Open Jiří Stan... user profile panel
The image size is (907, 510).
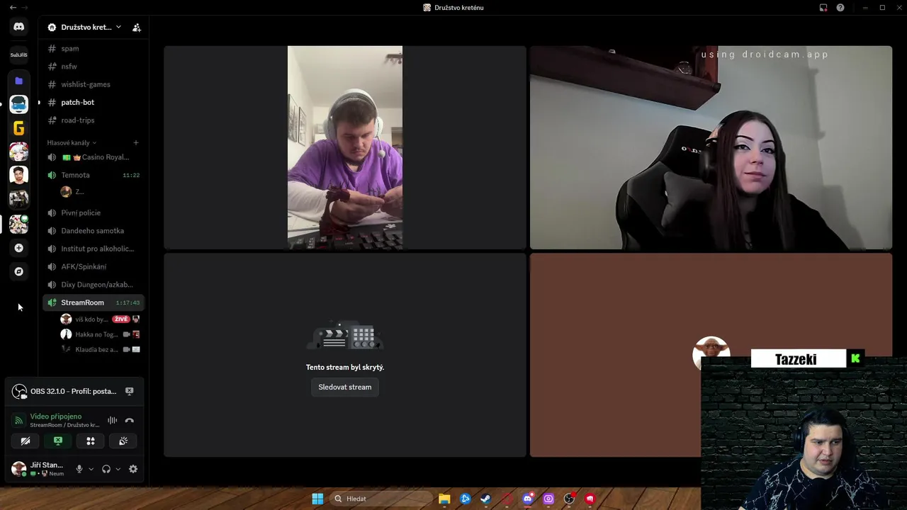(38, 469)
